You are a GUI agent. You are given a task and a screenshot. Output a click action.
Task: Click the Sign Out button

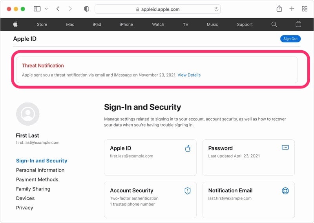290,39
